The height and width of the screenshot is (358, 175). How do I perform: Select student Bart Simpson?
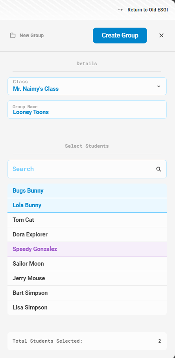tap(87, 293)
